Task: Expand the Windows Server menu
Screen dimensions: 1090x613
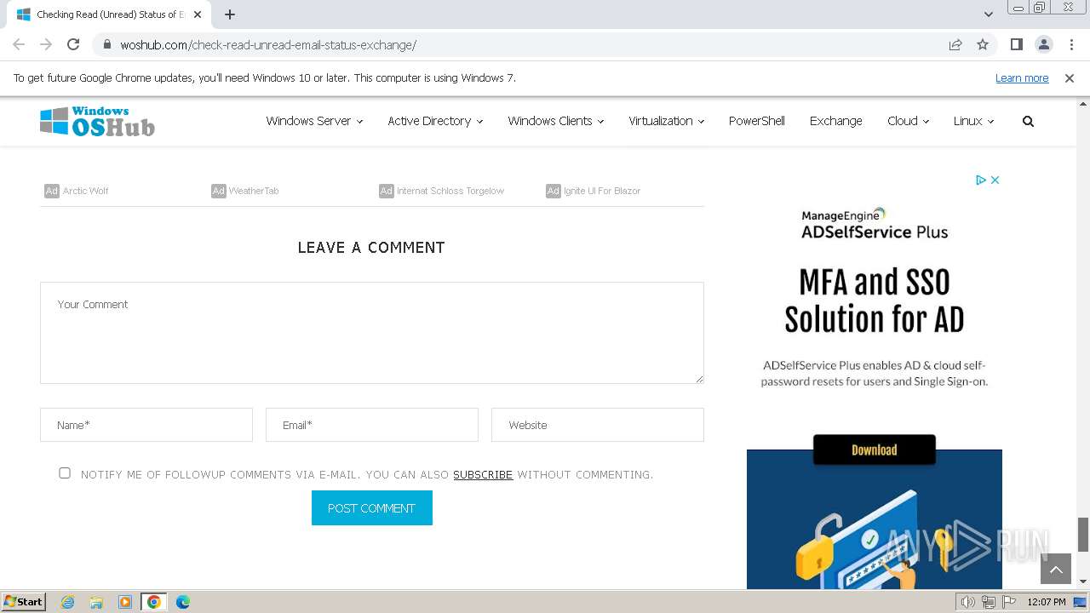Action: [x=314, y=121]
